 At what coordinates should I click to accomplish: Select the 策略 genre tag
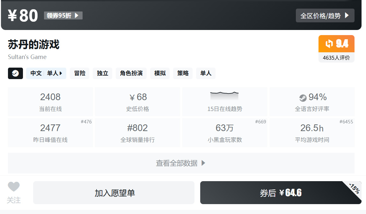pyautogui.click(x=183, y=73)
